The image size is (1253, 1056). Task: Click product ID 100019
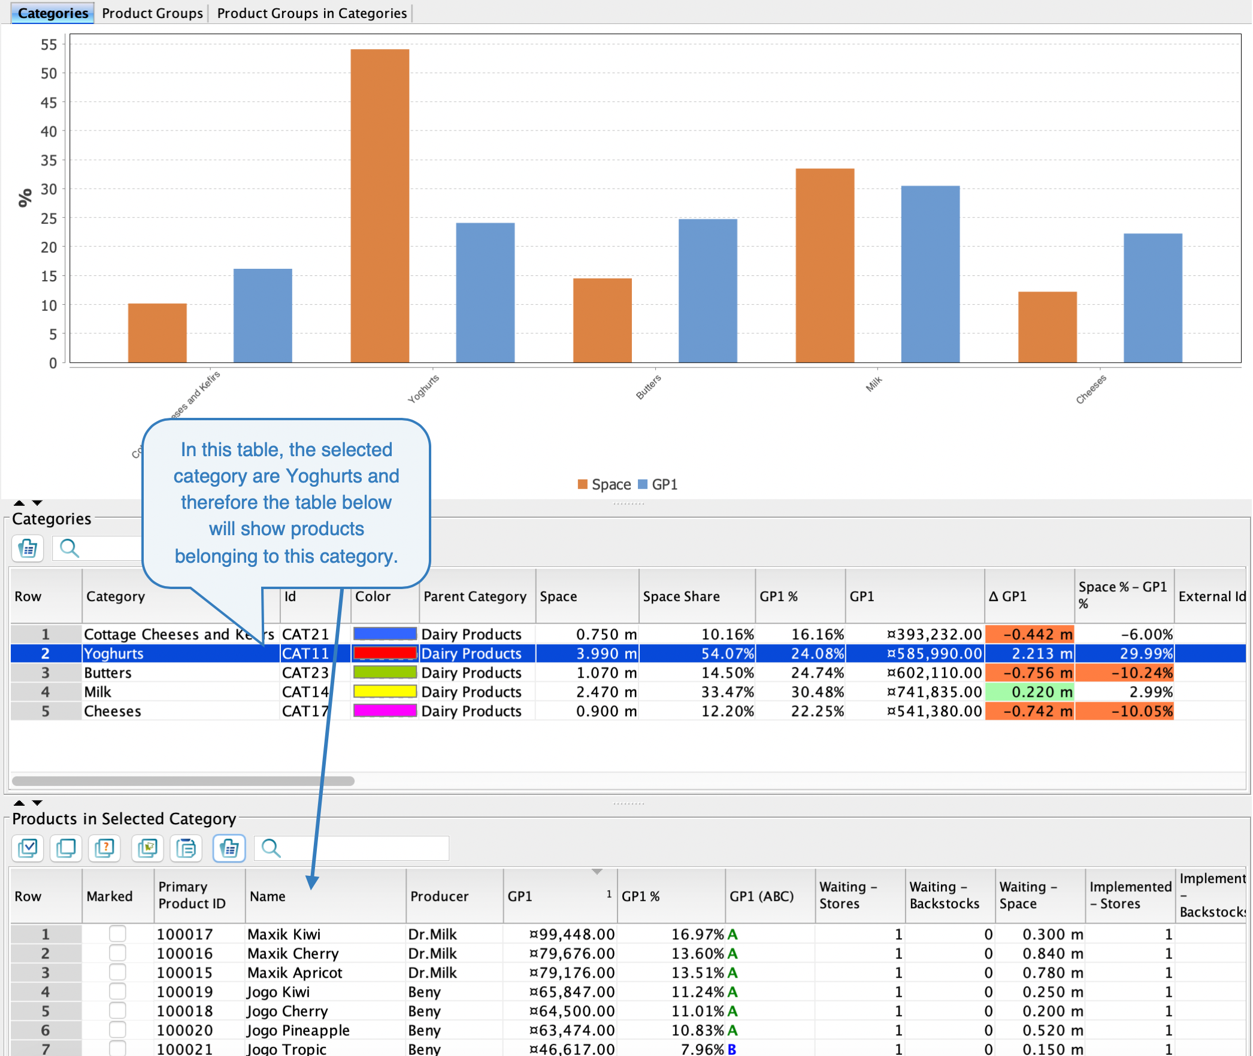coord(184,991)
